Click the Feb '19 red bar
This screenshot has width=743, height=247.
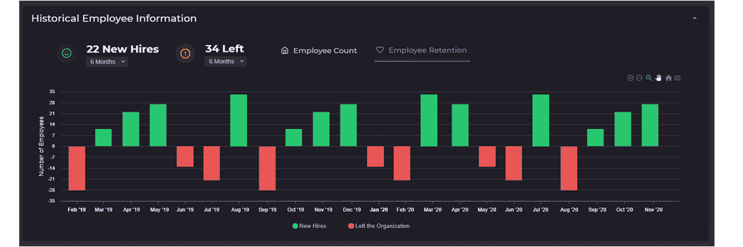pyautogui.click(x=77, y=168)
